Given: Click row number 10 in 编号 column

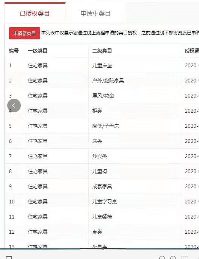Looking at the screenshot, I should click(12, 202).
